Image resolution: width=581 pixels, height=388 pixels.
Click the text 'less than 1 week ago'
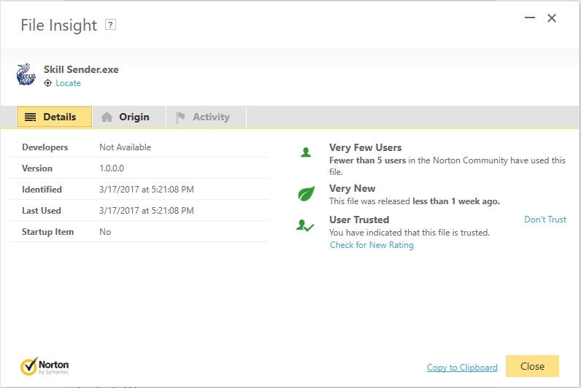455,201
